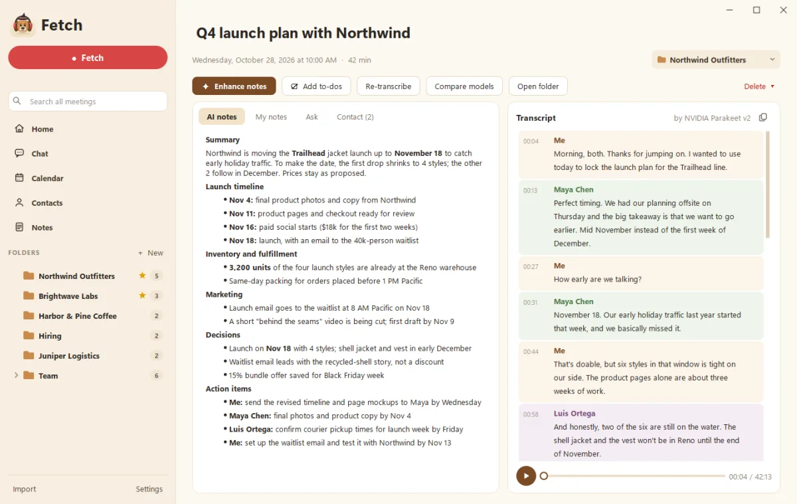Switch to the Contact (2) tab

[355, 117]
